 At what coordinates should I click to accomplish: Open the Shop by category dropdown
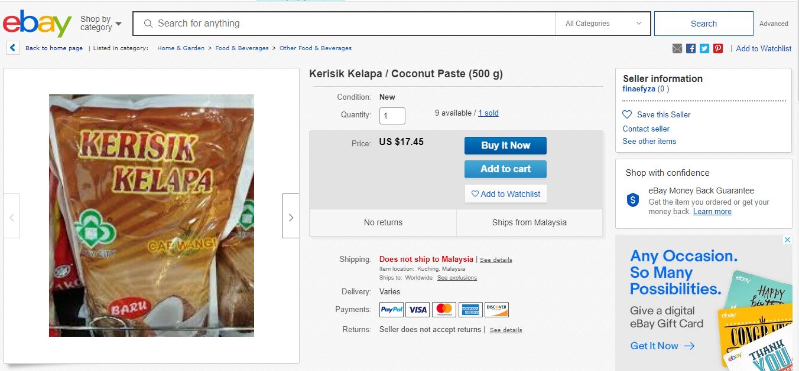point(101,24)
